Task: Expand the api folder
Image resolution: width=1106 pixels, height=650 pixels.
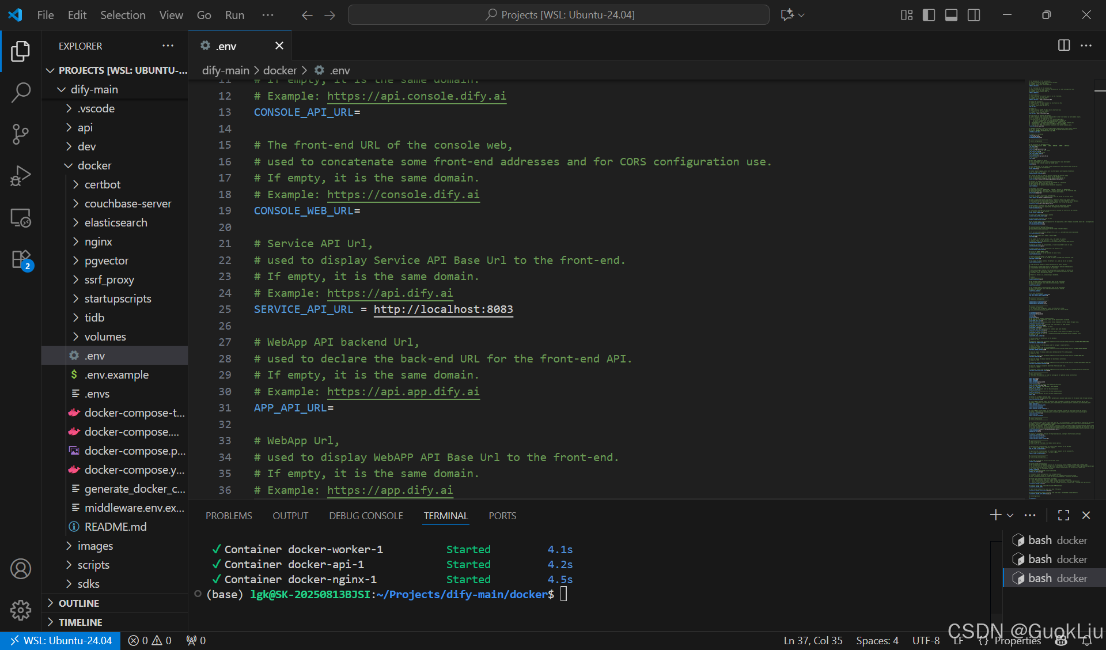Action: tap(69, 127)
